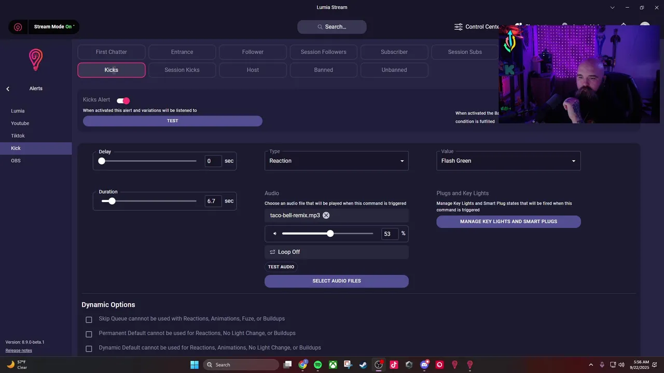Open Discord from the taskbar
This screenshot has width=664, height=373.
click(x=424, y=365)
